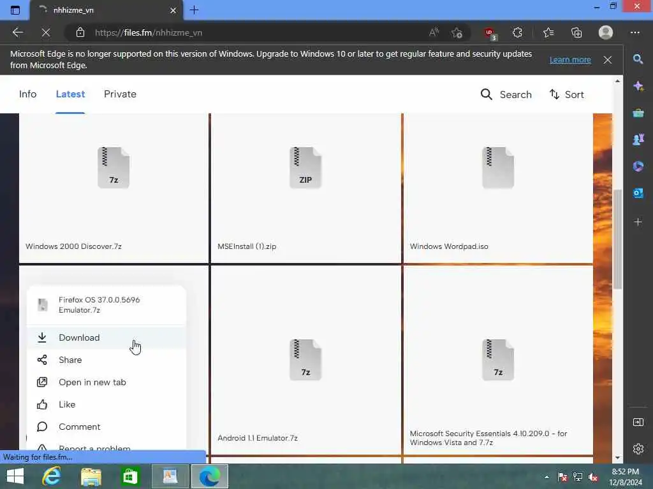This screenshot has width=653, height=489.
Task: Open a new browser tab
Action: click(194, 10)
